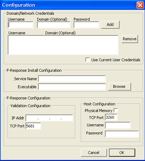Click the Service Name field
This screenshot has width=145, height=161.
click(72, 79)
